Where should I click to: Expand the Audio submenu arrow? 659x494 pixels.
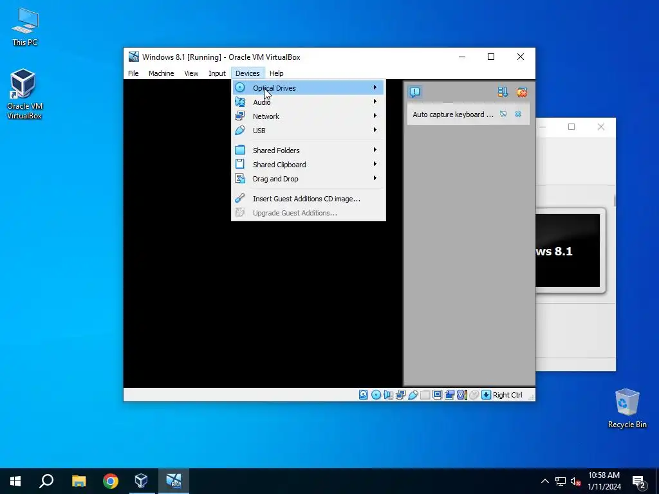[x=375, y=102]
